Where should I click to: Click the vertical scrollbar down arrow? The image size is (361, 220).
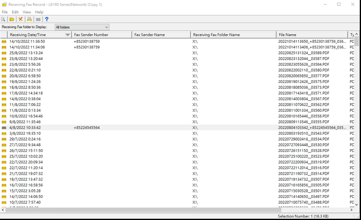[x=357, y=204]
